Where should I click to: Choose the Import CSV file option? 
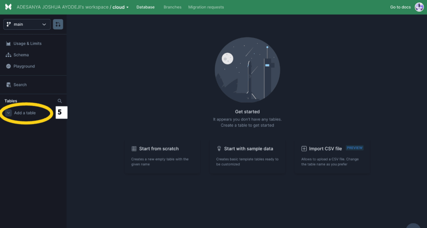pyautogui.click(x=332, y=156)
